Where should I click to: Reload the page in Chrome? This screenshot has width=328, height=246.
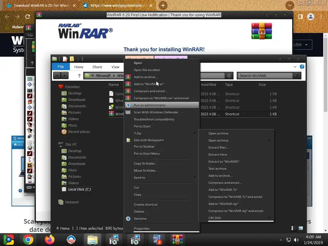click(28, 17)
